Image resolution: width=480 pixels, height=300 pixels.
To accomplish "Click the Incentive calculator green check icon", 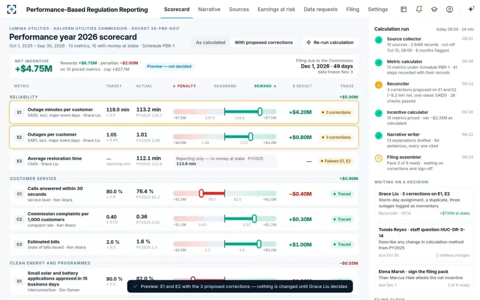I will tap(378, 113).
